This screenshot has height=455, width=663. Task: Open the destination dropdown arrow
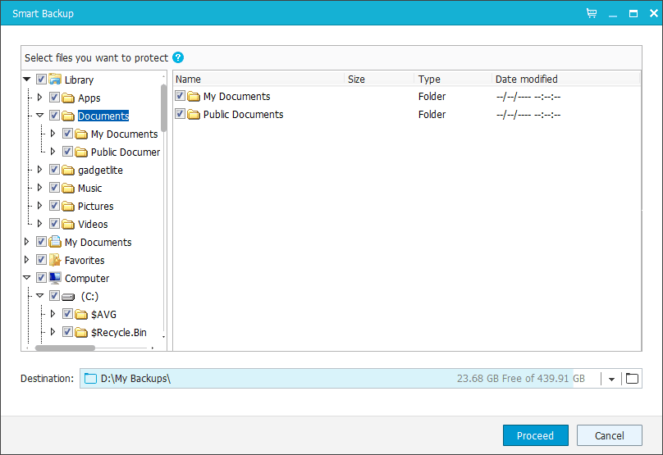pyautogui.click(x=611, y=379)
